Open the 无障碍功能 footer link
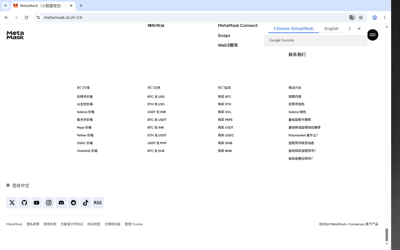Image resolution: width=400 pixels, height=250 pixels. point(112,224)
